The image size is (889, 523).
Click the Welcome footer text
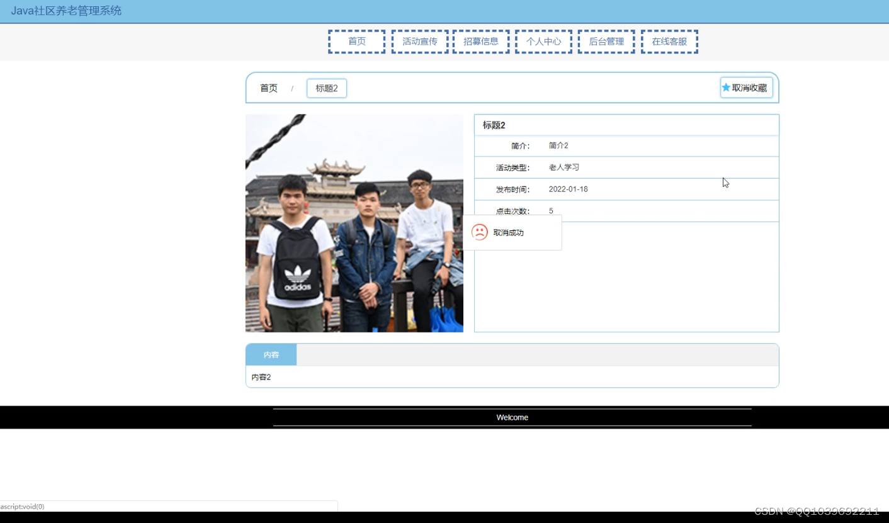(x=512, y=417)
